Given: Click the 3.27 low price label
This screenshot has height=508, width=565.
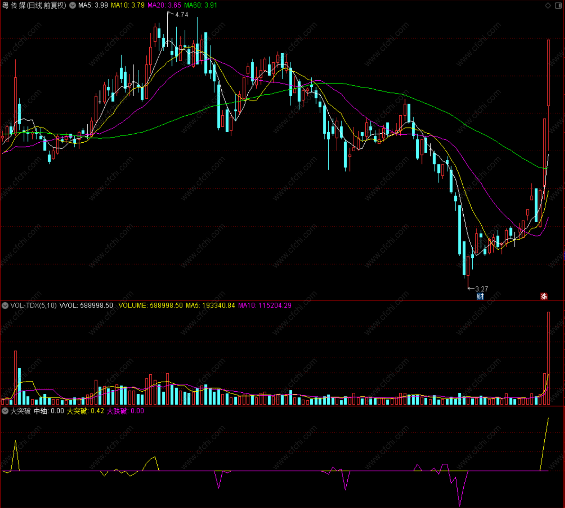Looking at the screenshot, I should click(482, 289).
